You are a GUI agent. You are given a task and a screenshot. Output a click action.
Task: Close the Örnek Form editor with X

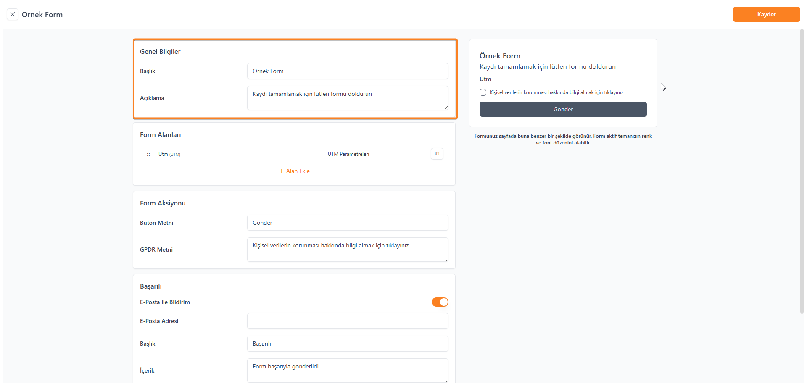coord(13,14)
